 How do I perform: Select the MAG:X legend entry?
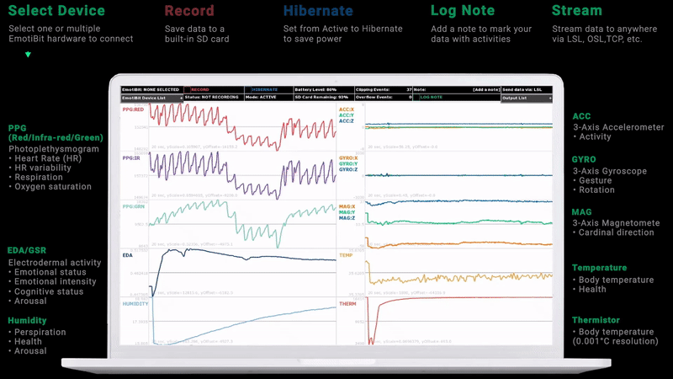pos(347,206)
